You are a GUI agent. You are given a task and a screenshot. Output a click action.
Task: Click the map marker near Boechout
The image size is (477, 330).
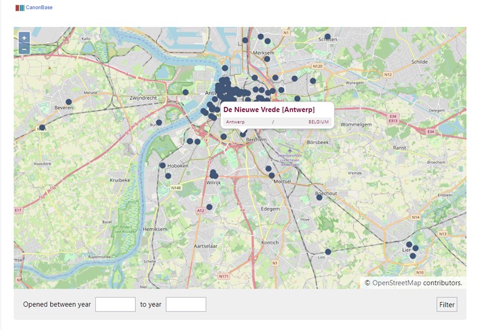[x=319, y=197]
